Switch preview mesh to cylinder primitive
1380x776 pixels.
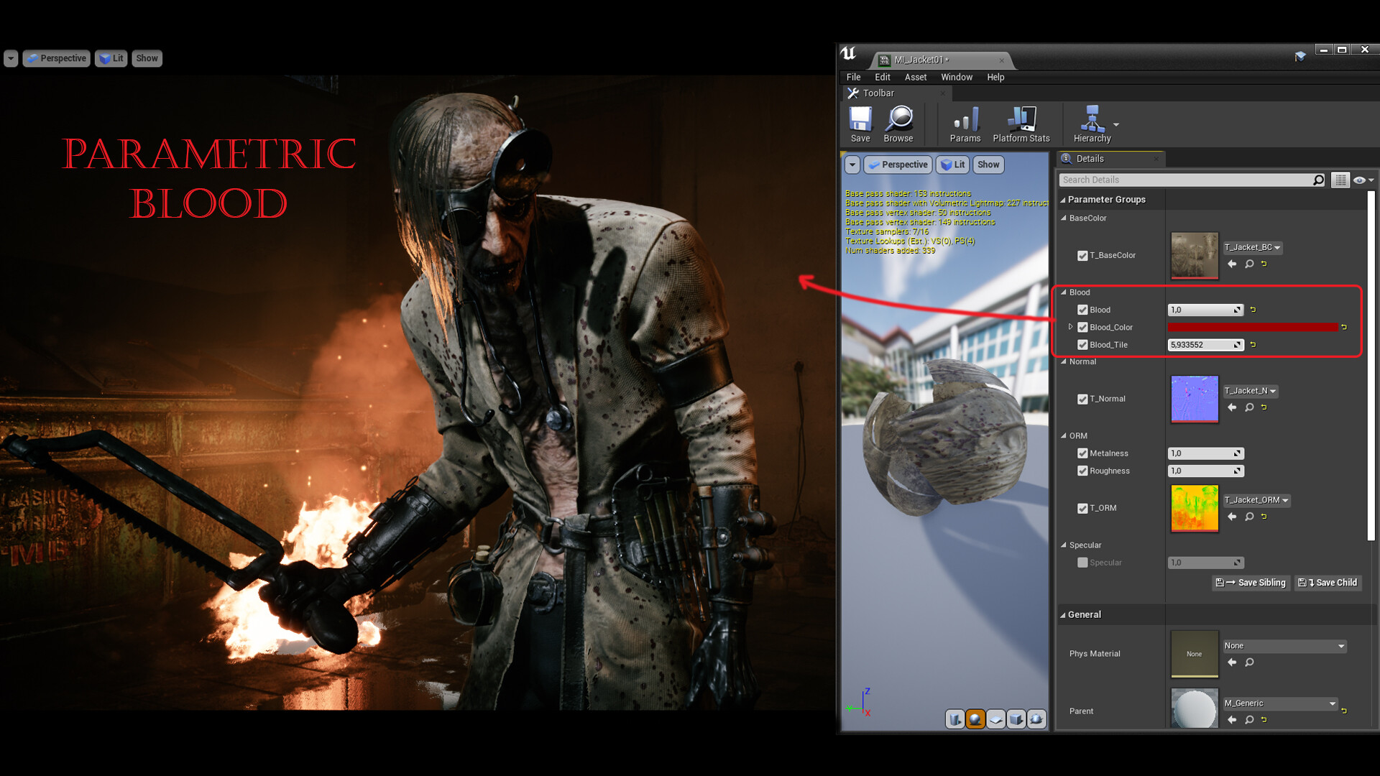(x=954, y=719)
